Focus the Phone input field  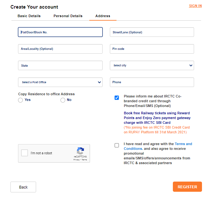pos(152,82)
